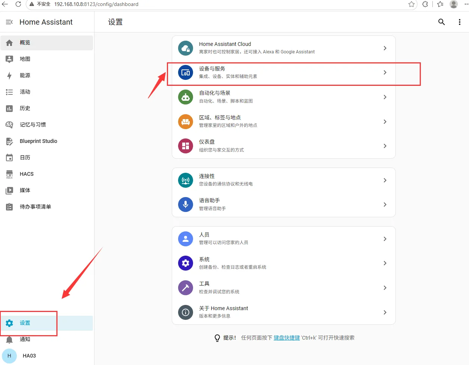Click the 语音助手 microphone icon
This screenshot has width=469, height=365.
tap(186, 205)
